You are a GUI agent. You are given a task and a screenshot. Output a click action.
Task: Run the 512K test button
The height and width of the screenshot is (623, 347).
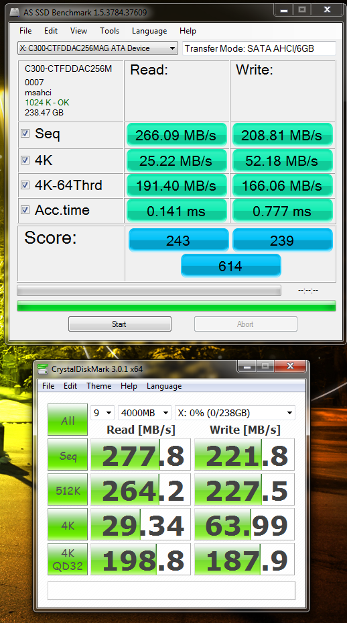68,490
